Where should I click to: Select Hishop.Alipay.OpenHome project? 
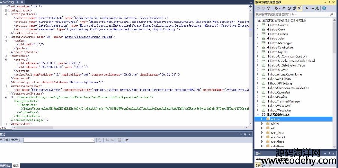284,74
